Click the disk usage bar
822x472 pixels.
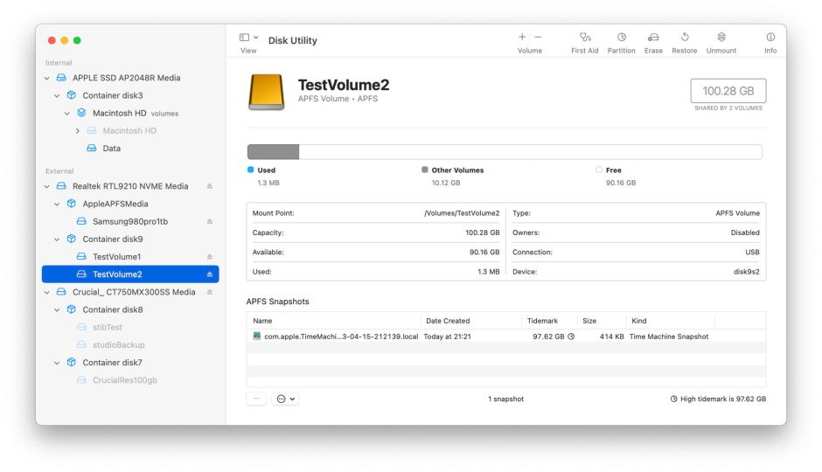pyautogui.click(x=505, y=152)
